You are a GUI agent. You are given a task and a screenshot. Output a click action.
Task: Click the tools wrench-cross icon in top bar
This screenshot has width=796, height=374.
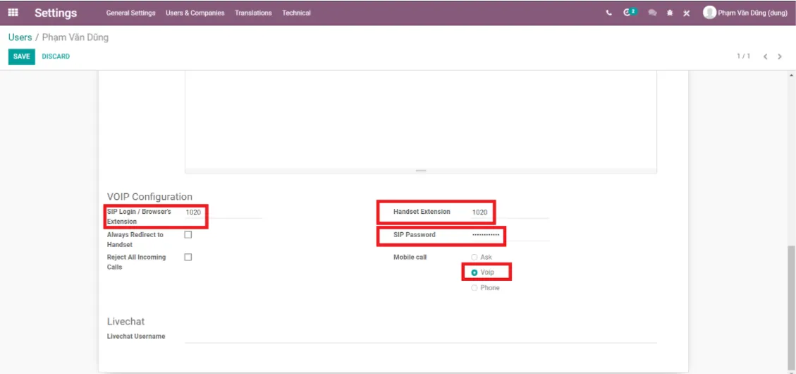(x=686, y=13)
